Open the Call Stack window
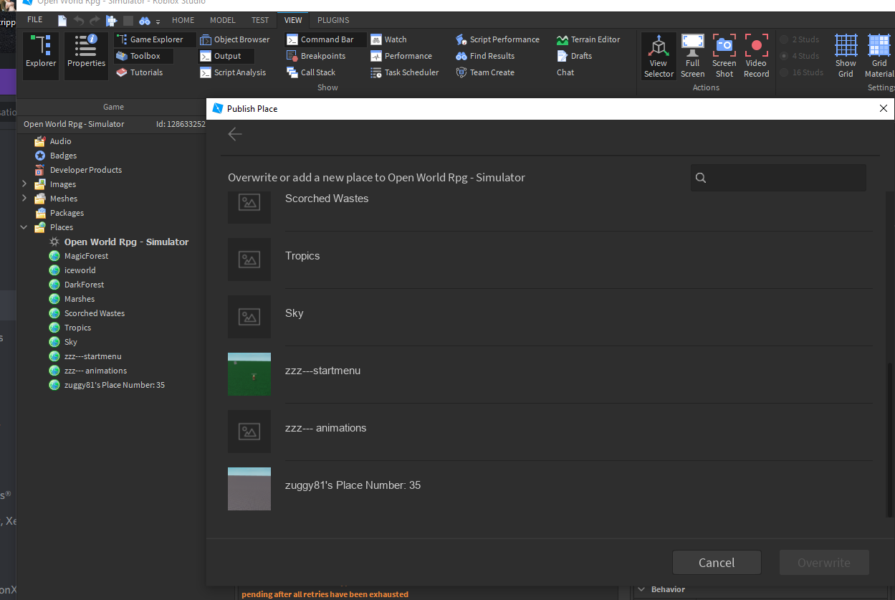 [x=310, y=72]
